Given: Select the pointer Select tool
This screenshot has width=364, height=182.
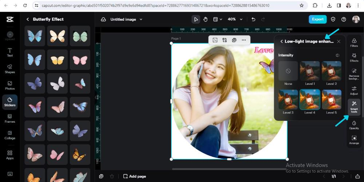Looking at the screenshot, I should (x=196, y=19).
